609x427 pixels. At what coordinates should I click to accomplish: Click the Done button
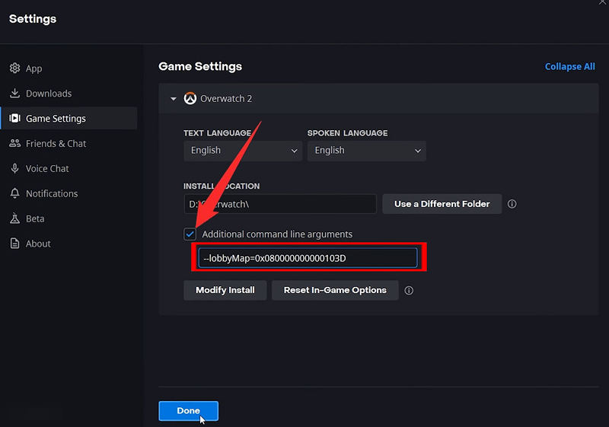(188, 411)
